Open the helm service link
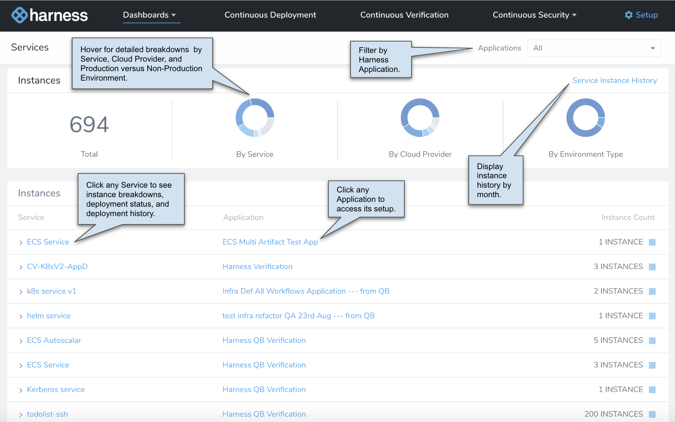This screenshot has width=675, height=422. (x=49, y=316)
